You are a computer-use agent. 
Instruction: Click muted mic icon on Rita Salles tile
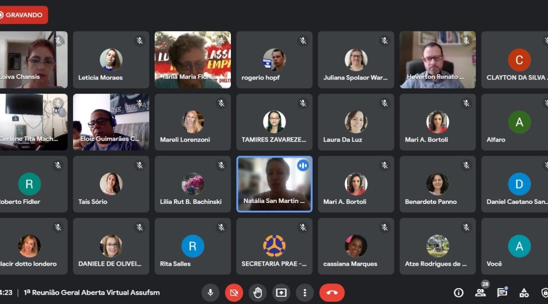[221, 227]
